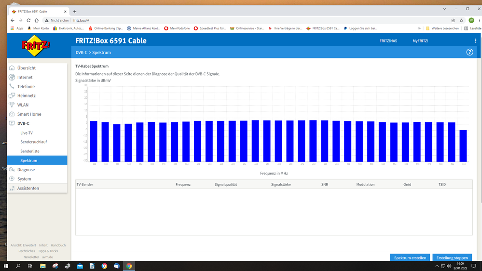
Task: Open MyFRITZ! from the header
Action: [420, 41]
